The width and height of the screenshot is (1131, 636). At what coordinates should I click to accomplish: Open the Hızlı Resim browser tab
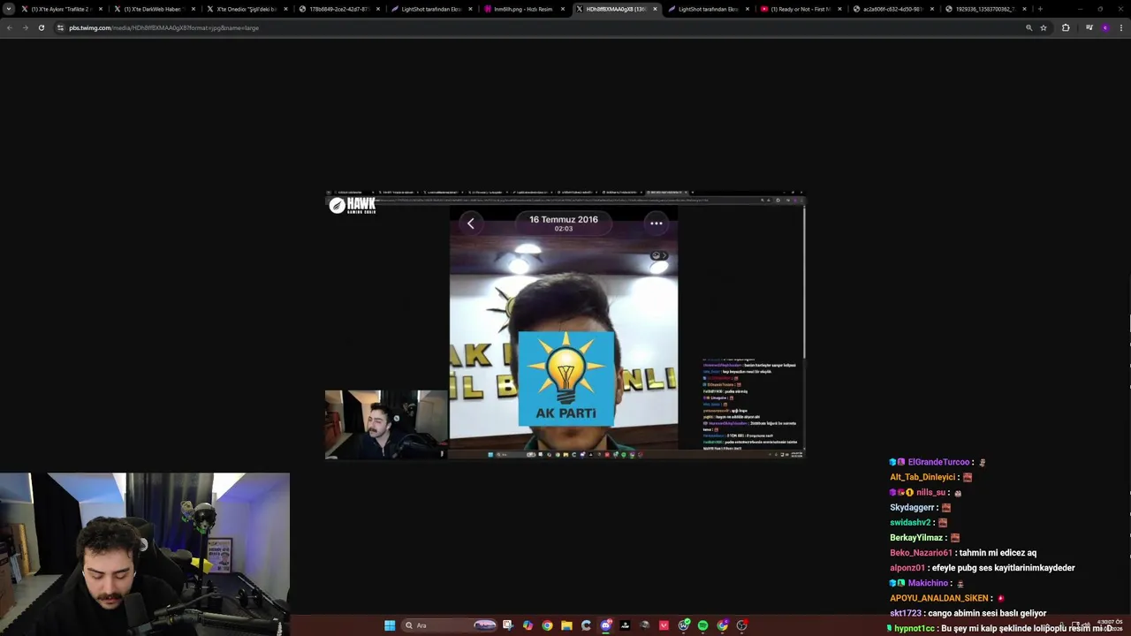click(523, 9)
